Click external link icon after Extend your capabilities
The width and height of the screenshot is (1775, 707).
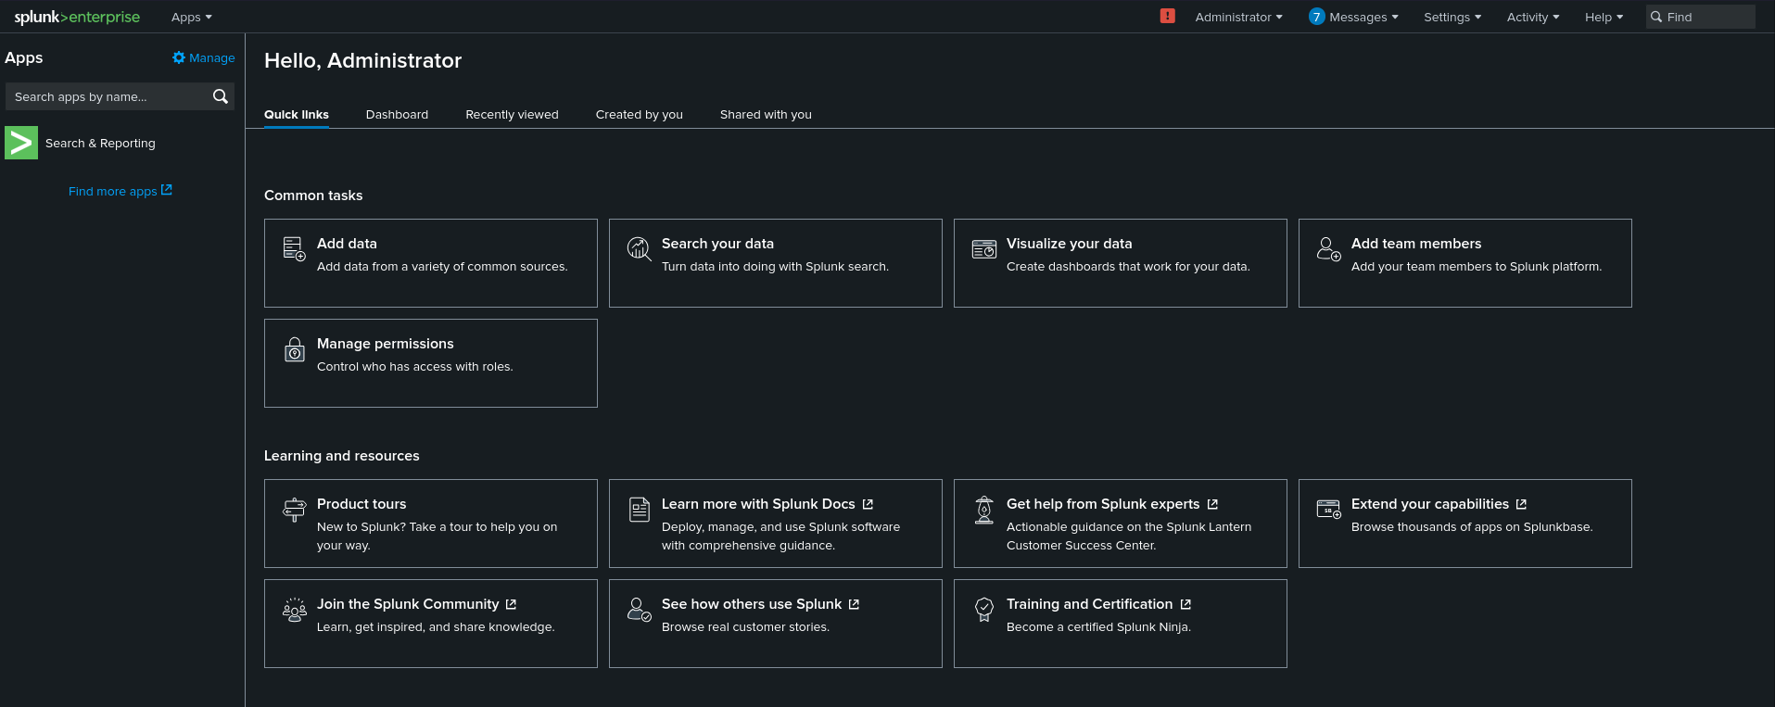click(x=1521, y=504)
